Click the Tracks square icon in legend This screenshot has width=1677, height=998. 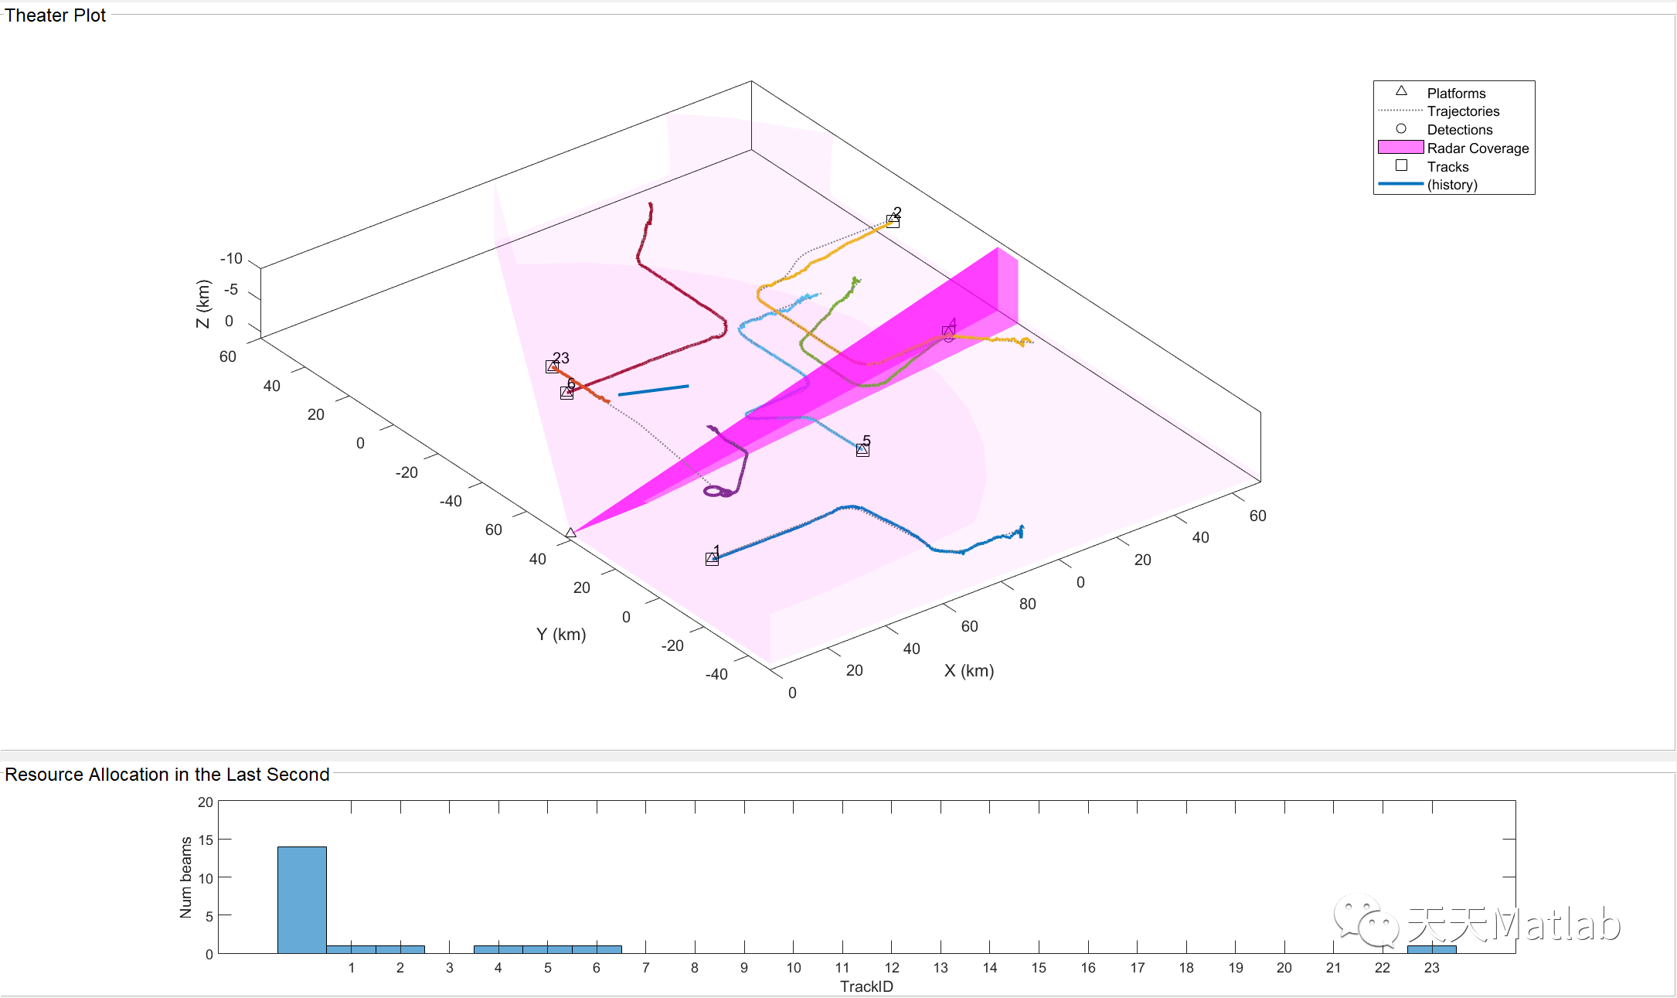point(1401,165)
